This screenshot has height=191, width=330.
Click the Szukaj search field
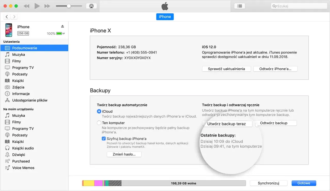pos(299,6)
